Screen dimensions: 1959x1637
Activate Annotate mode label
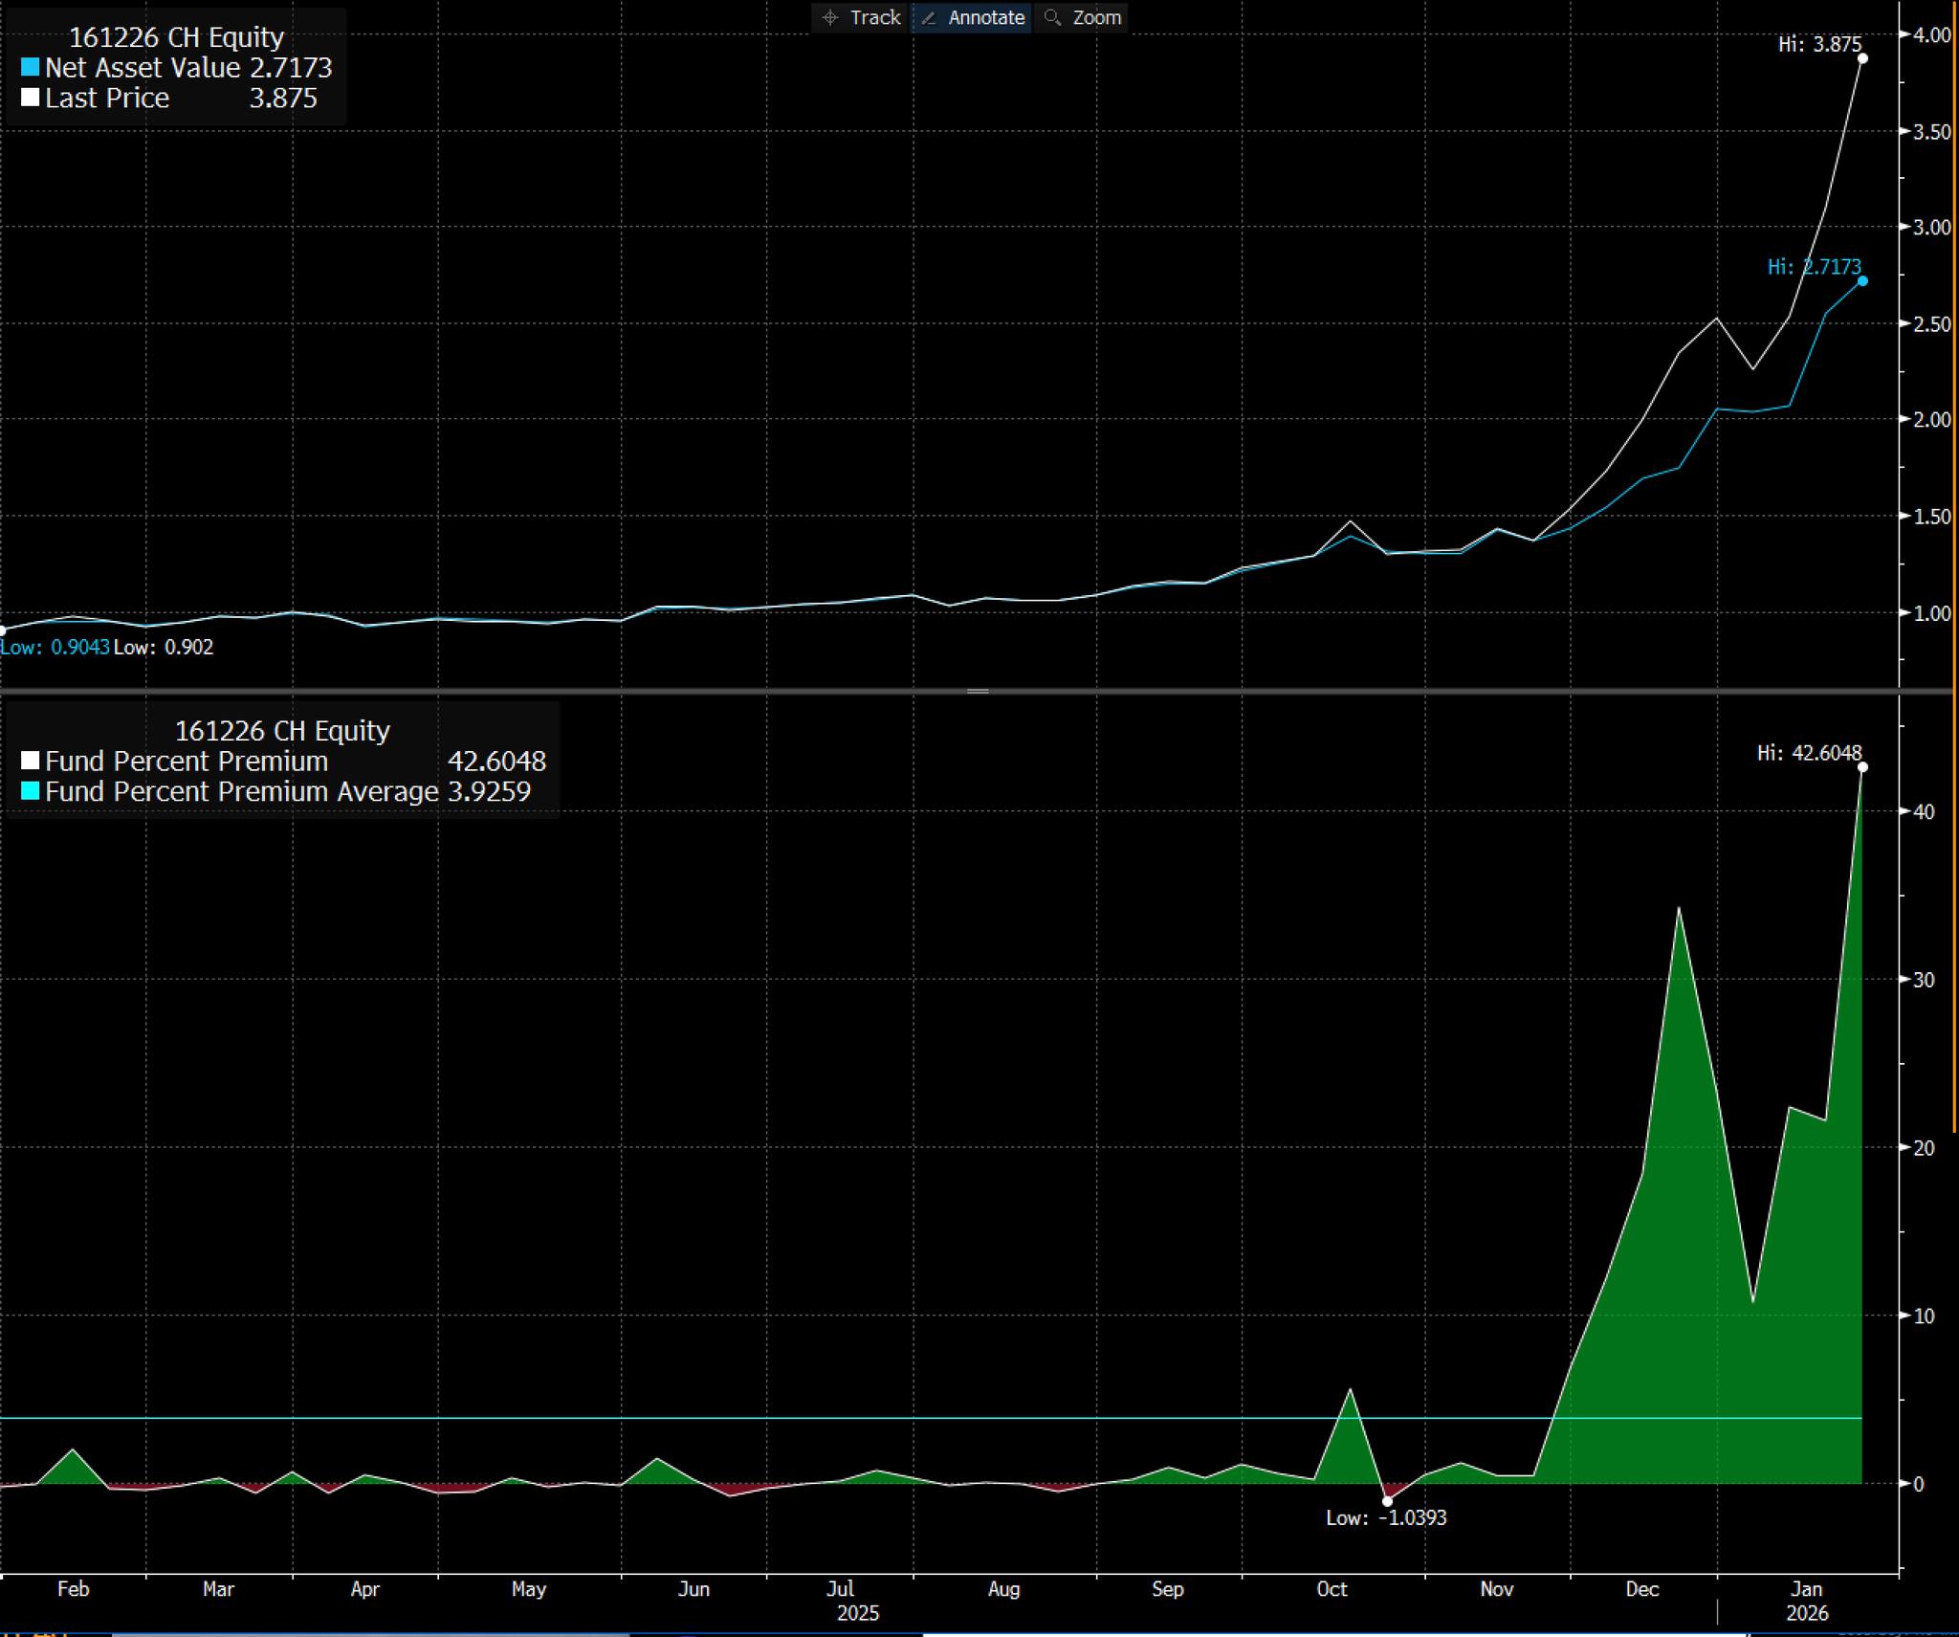coord(986,18)
